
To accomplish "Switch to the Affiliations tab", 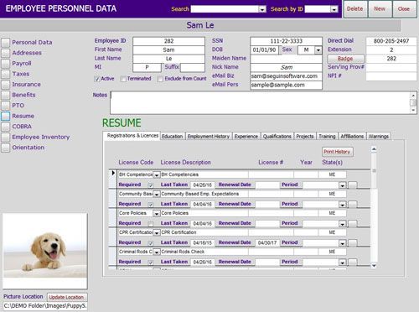I will [x=352, y=137].
